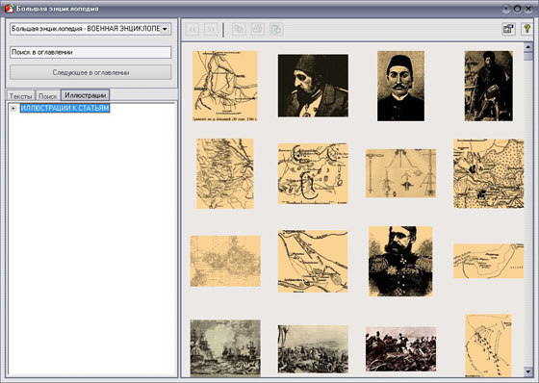Screen dimensions: 539x383
Task: Click the forward navigation arrows button
Action: [x=211, y=29]
